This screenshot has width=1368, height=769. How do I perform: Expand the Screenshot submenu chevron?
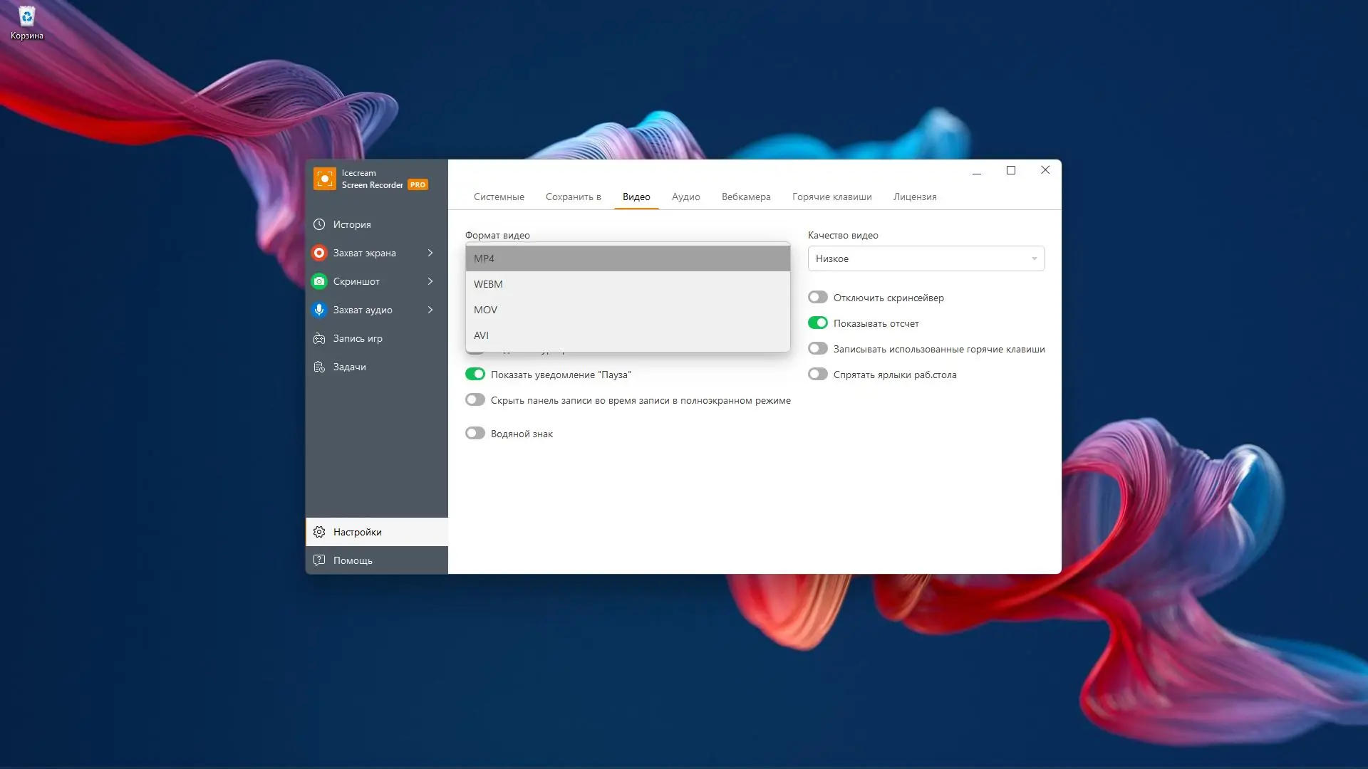click(430, 281)
